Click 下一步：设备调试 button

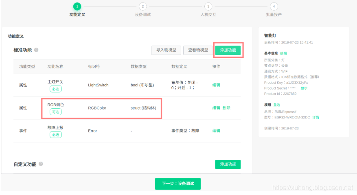click(178, 184)
